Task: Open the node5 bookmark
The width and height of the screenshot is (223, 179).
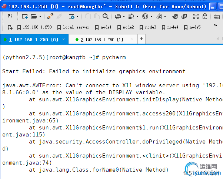Action: coord(192,27)
